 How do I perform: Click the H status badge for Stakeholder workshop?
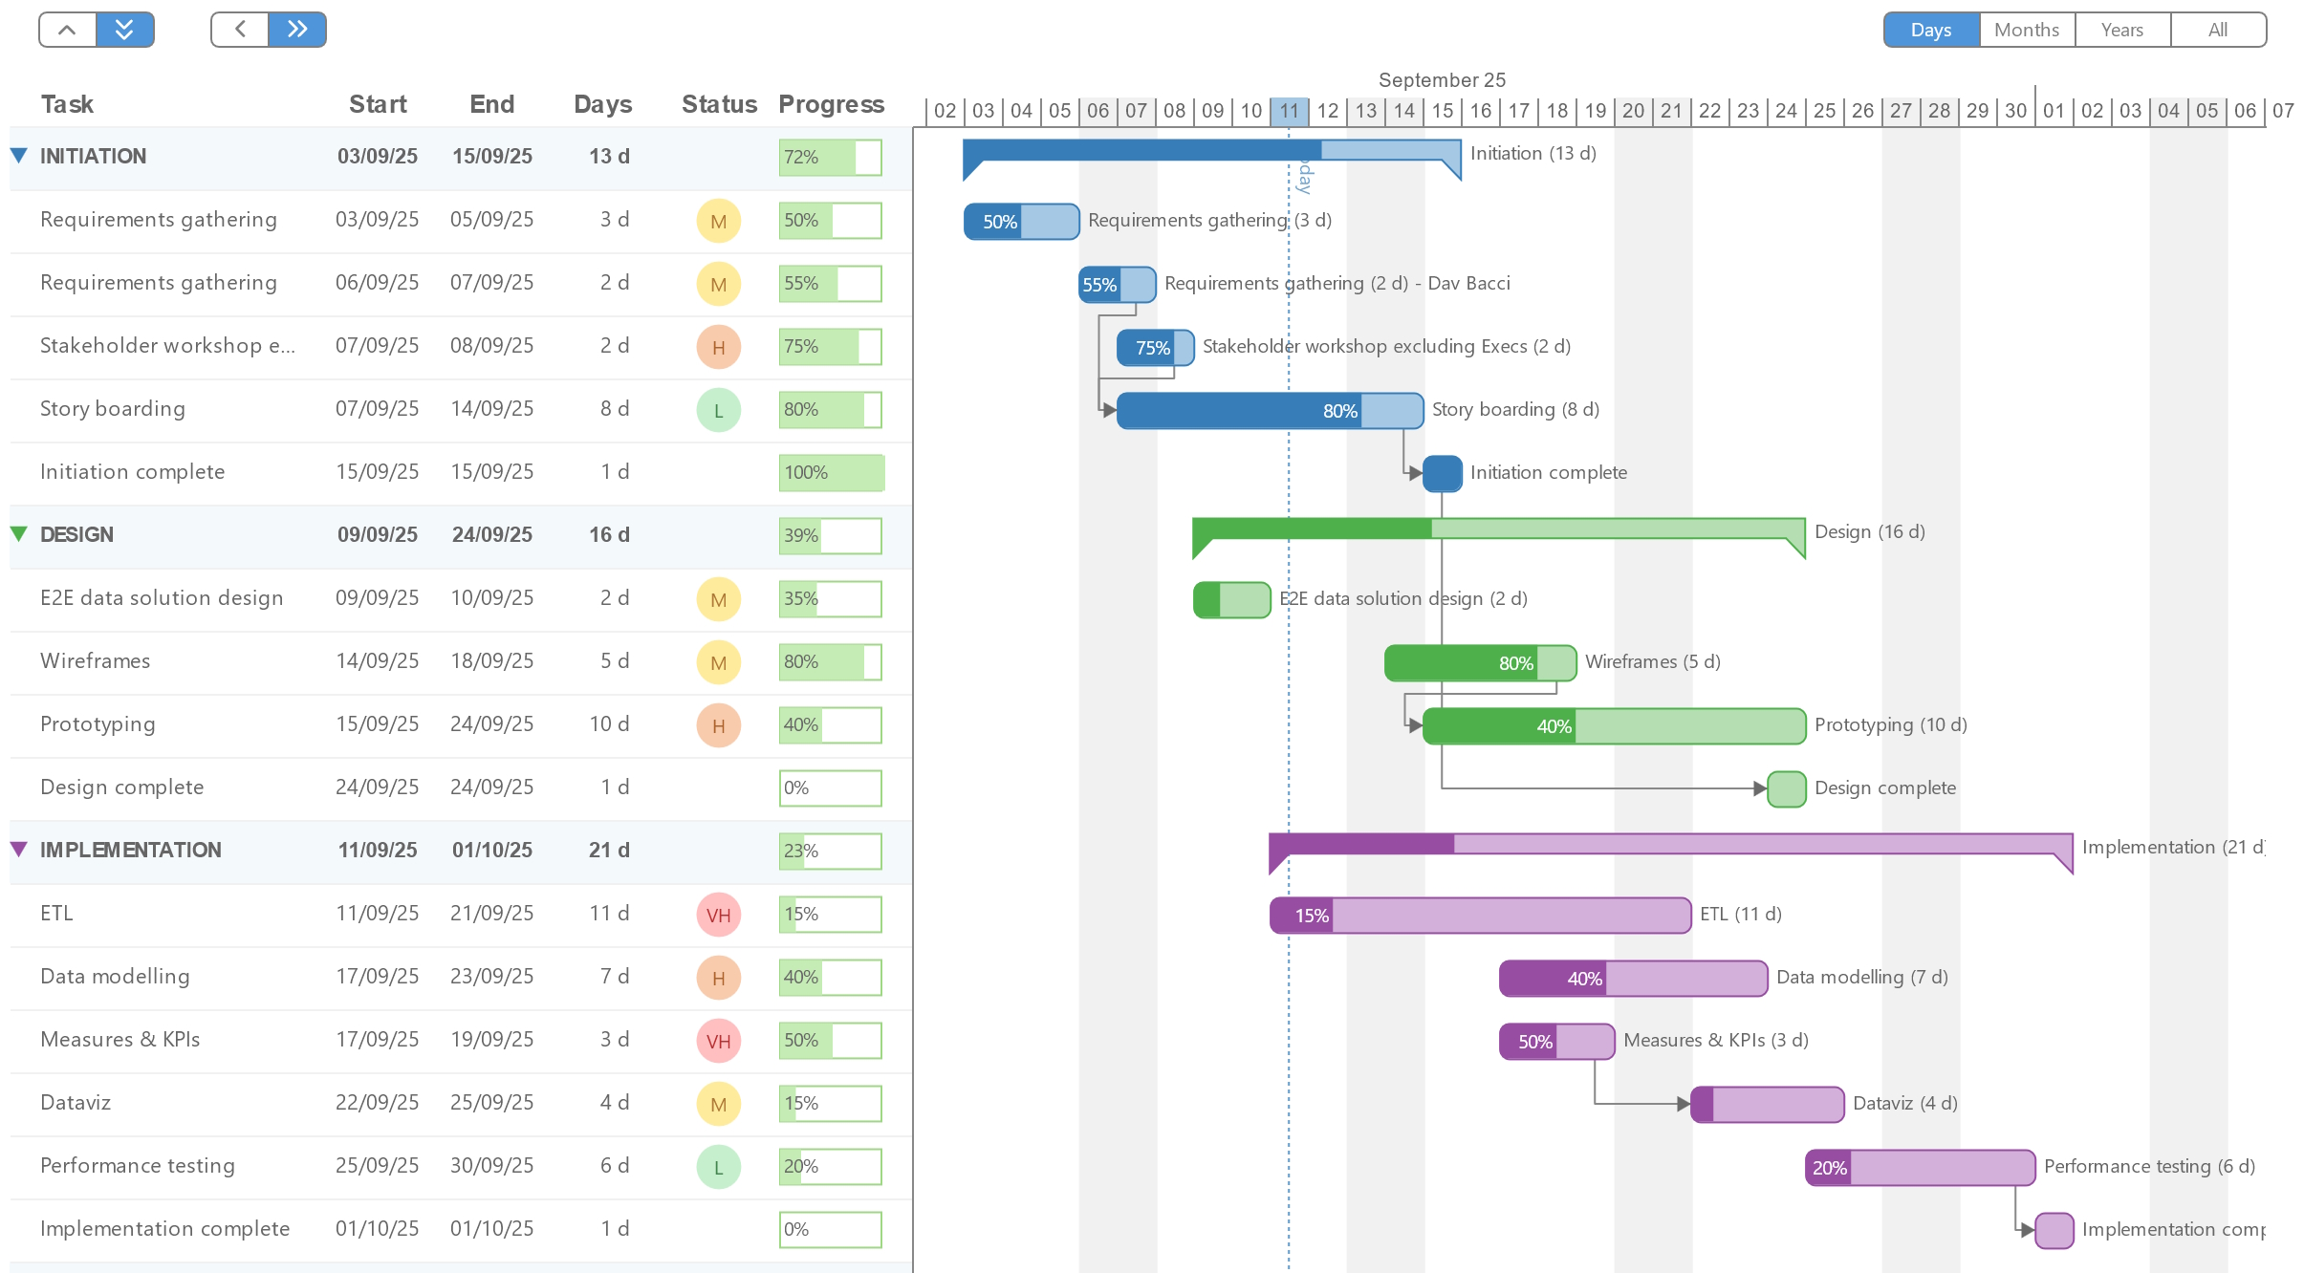719,347
